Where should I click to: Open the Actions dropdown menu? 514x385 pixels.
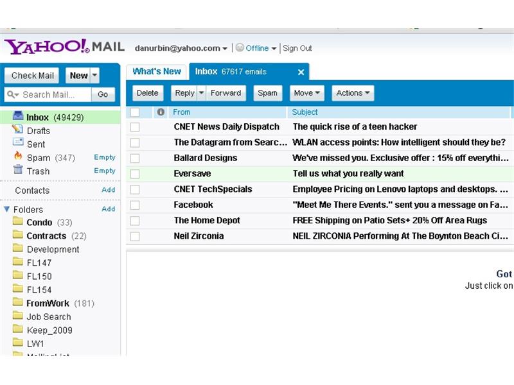click(353, 93)
